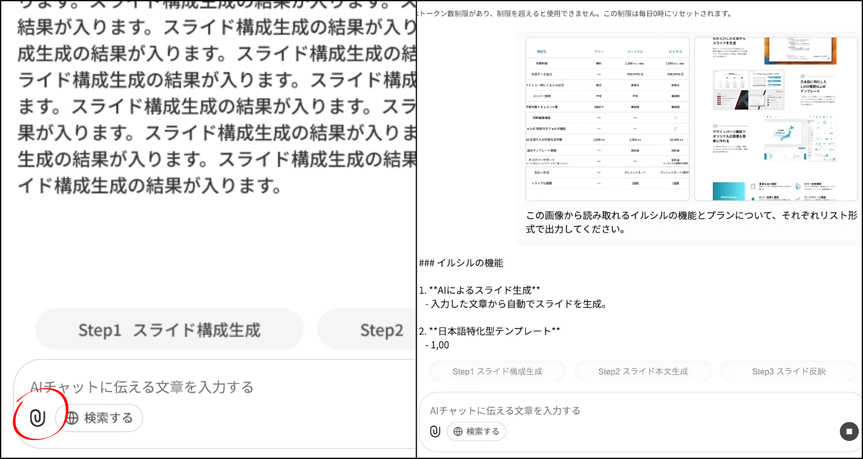Open the attached feature overview image
The width and height of the screenshot is (863, 459).
pos(775,119)
